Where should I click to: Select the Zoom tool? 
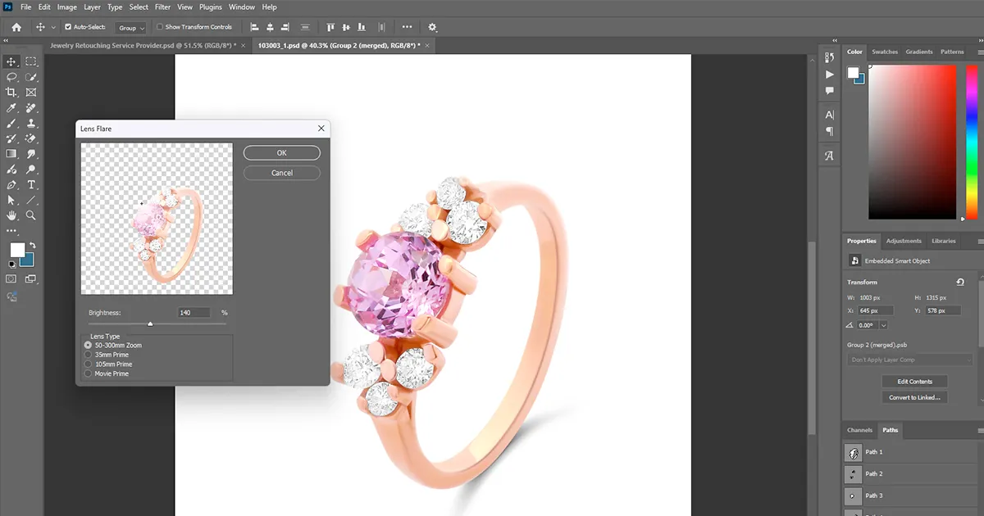click(x=31, y=215)
